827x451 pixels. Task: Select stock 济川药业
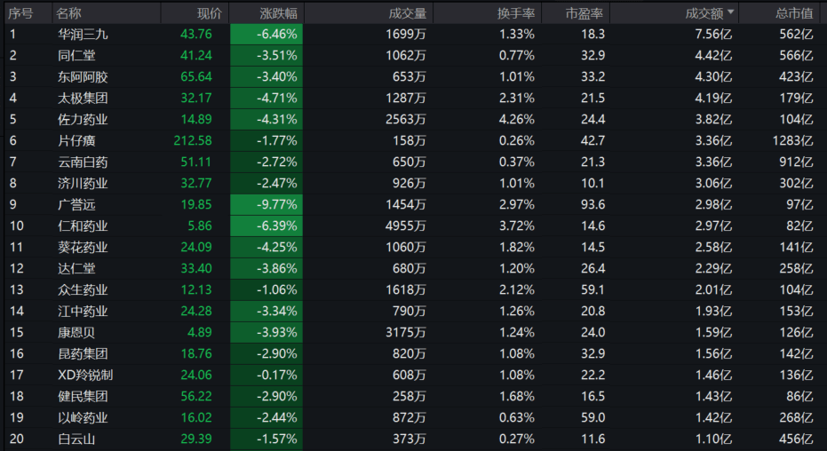click(x=83, y=184)
